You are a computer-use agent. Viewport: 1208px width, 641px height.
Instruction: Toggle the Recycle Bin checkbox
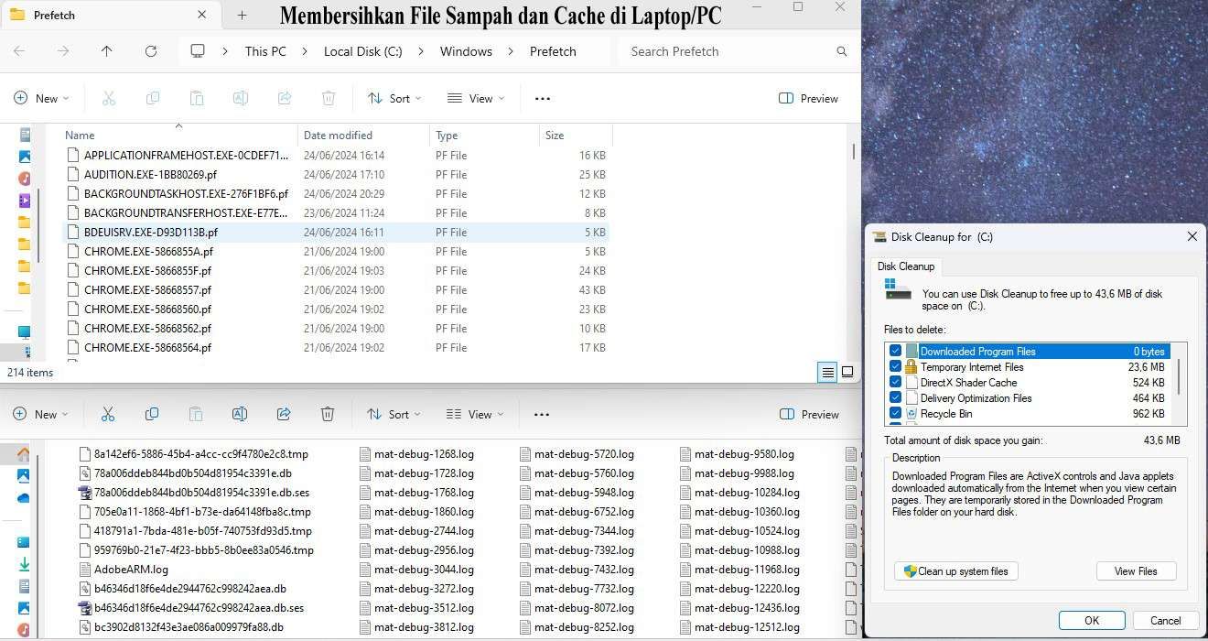tap(896, 414)
